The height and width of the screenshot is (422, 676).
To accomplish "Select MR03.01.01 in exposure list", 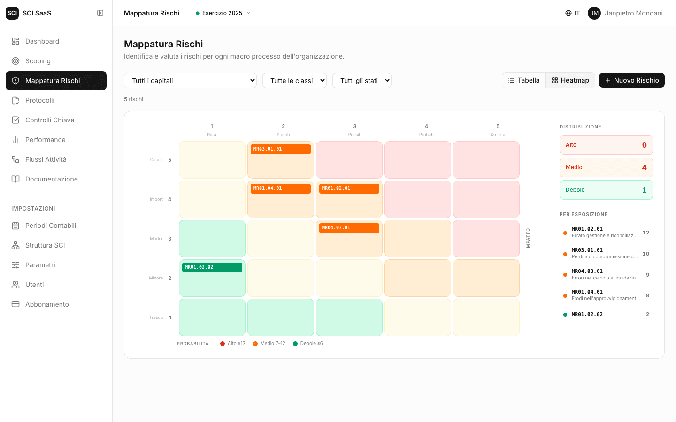I will [606, 254].
